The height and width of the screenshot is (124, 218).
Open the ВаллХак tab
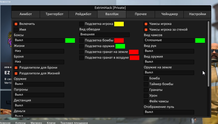(112, 14)
